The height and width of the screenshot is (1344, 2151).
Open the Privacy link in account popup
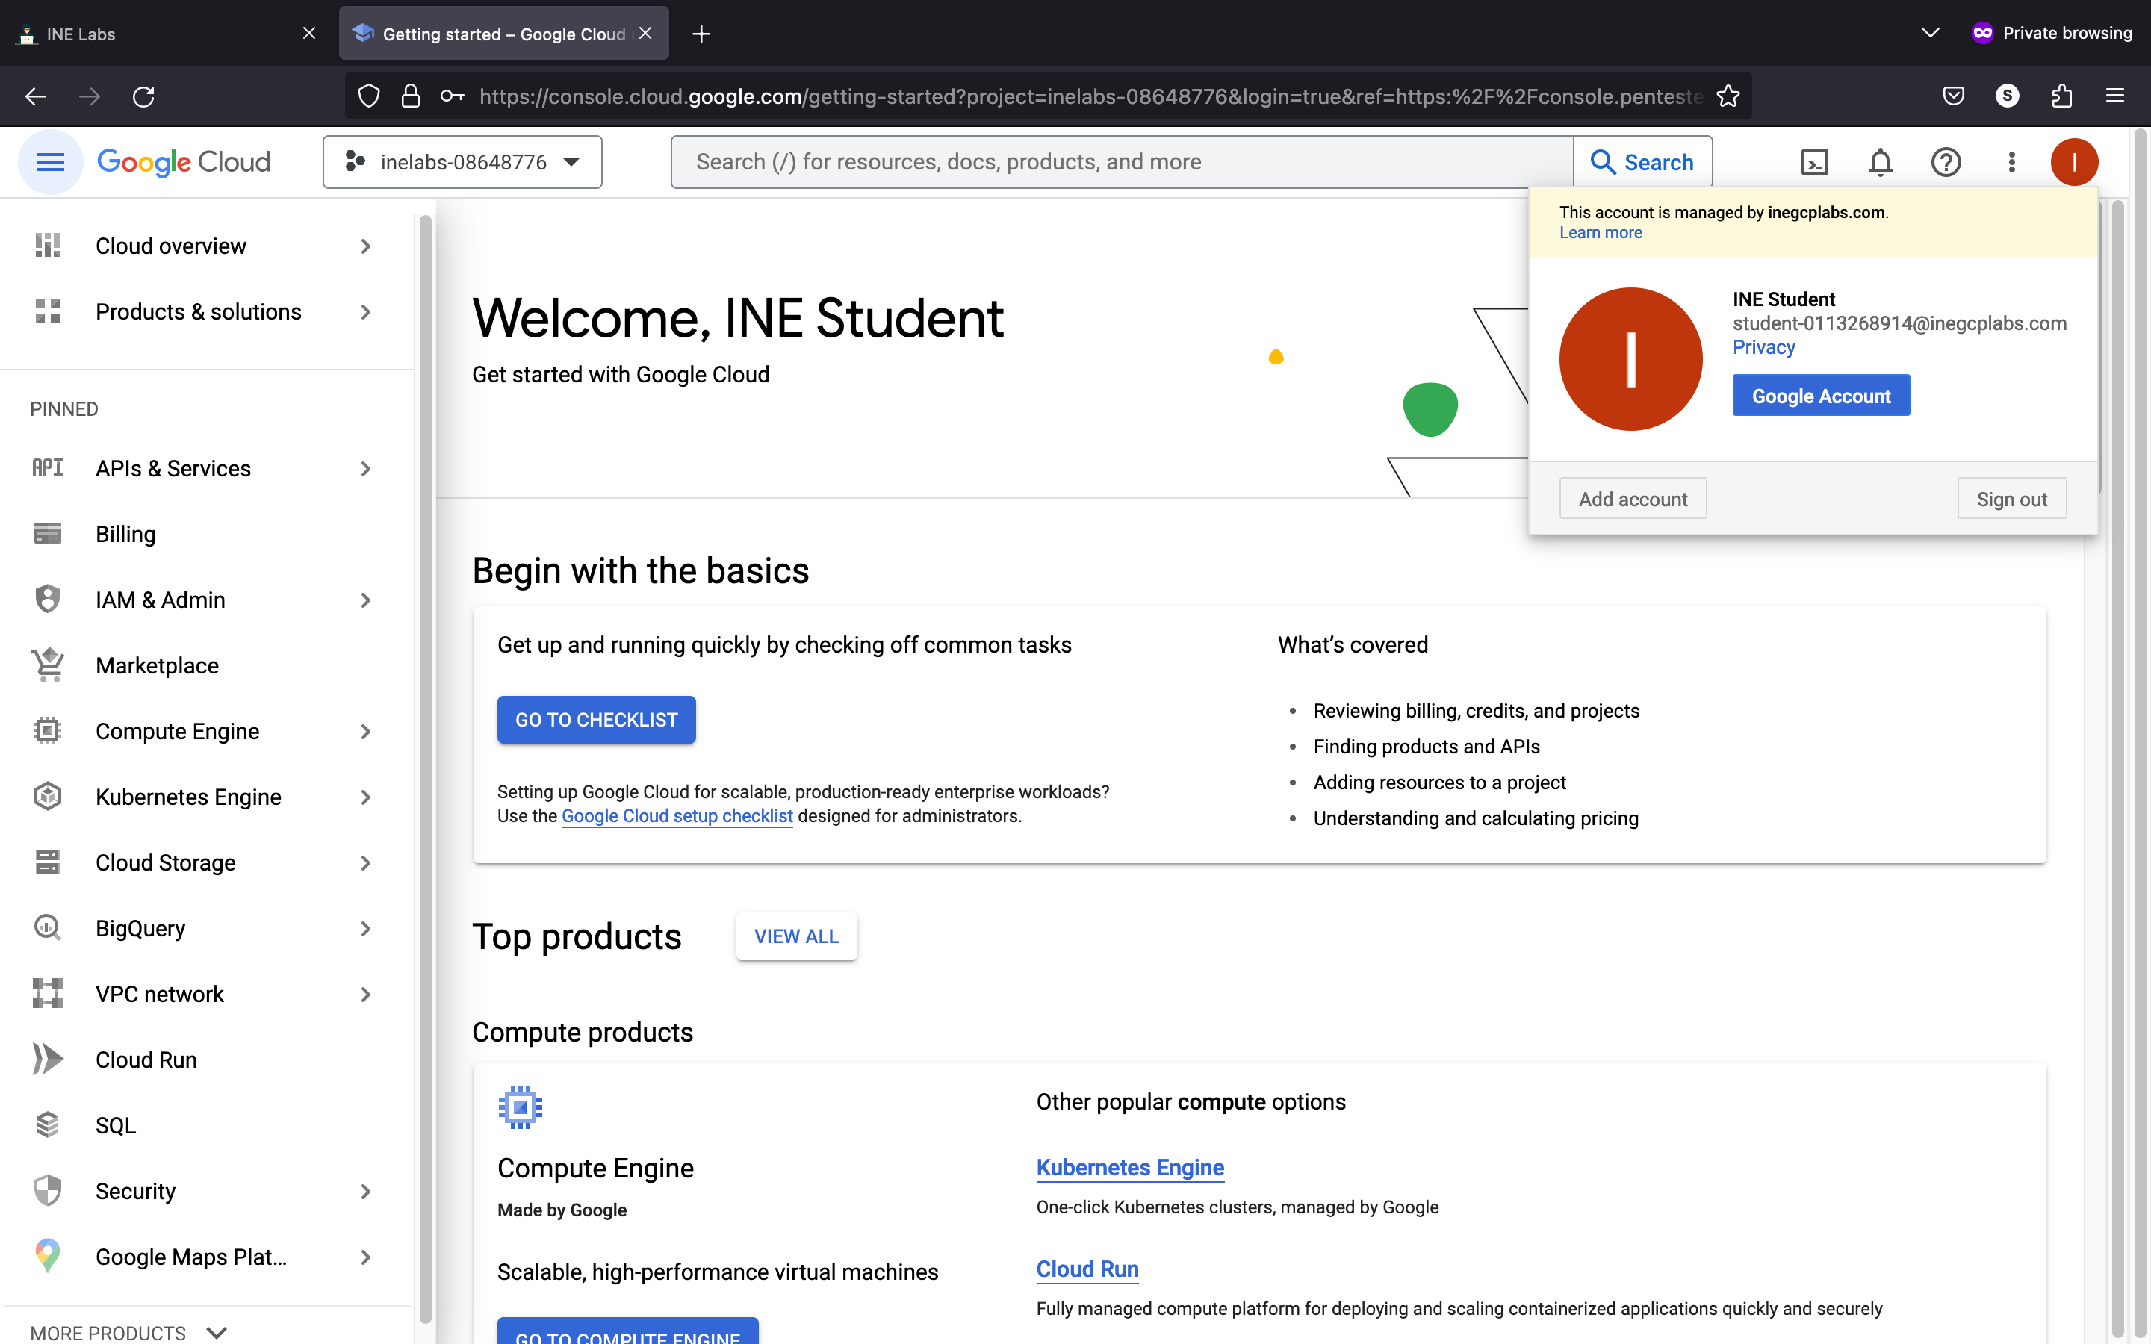1763,347
